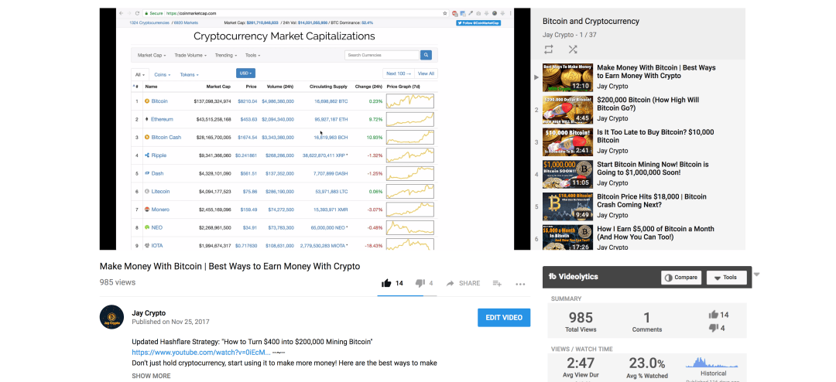The width and height of the screenshot is (836, 382).
Task: Click Published on Nov 25, 2017 text
Action: [x=170, y=322]
